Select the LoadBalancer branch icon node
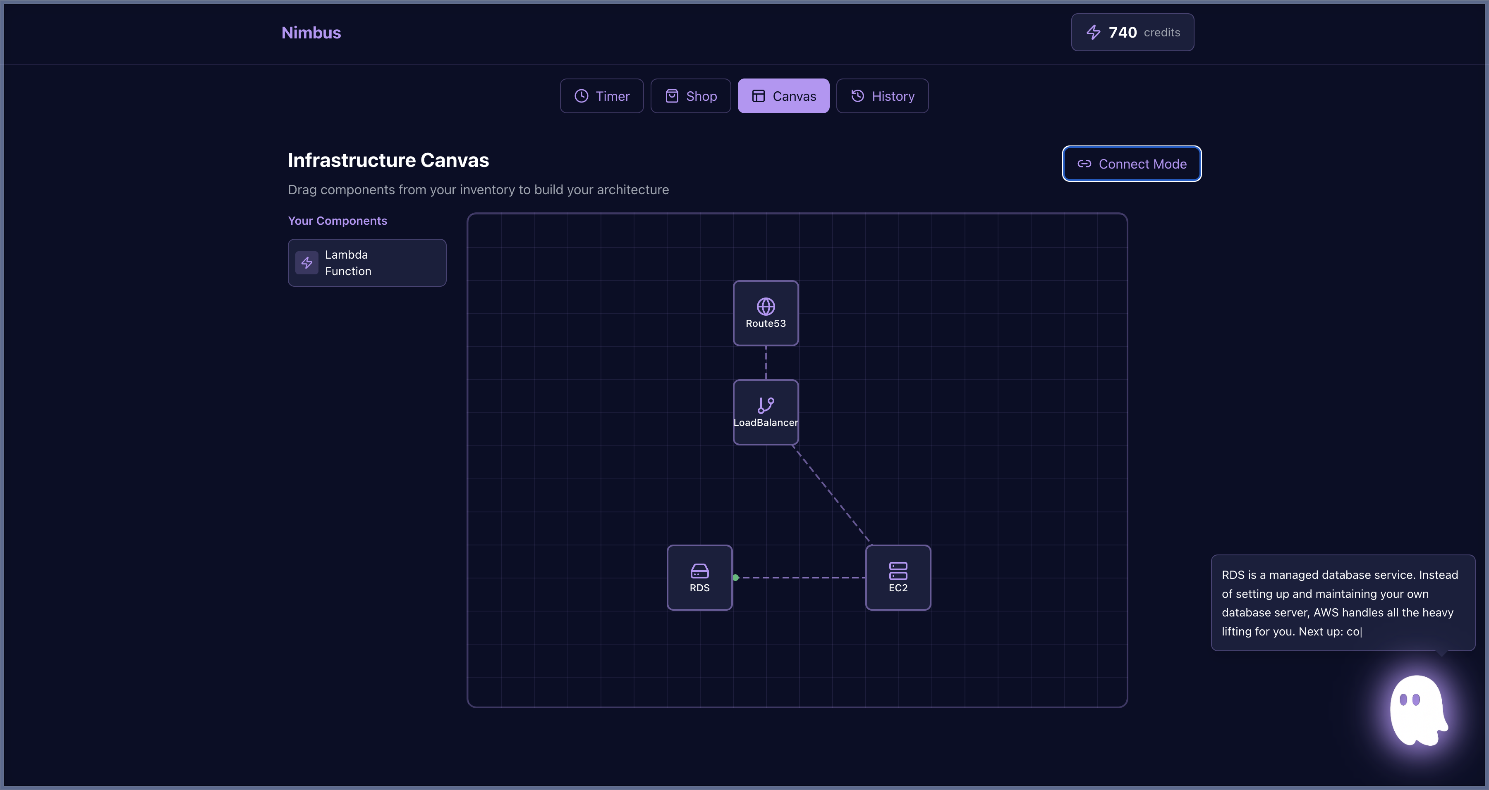 (x=765, y=405)
